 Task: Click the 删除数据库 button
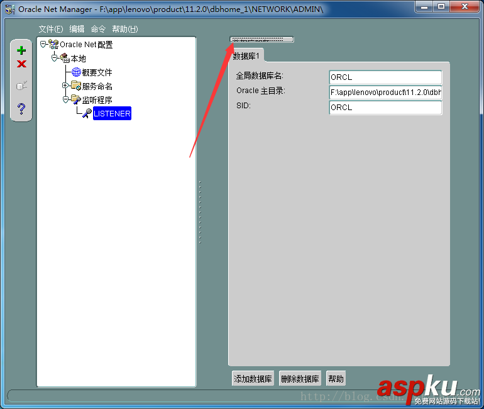(x=300, y=378)
